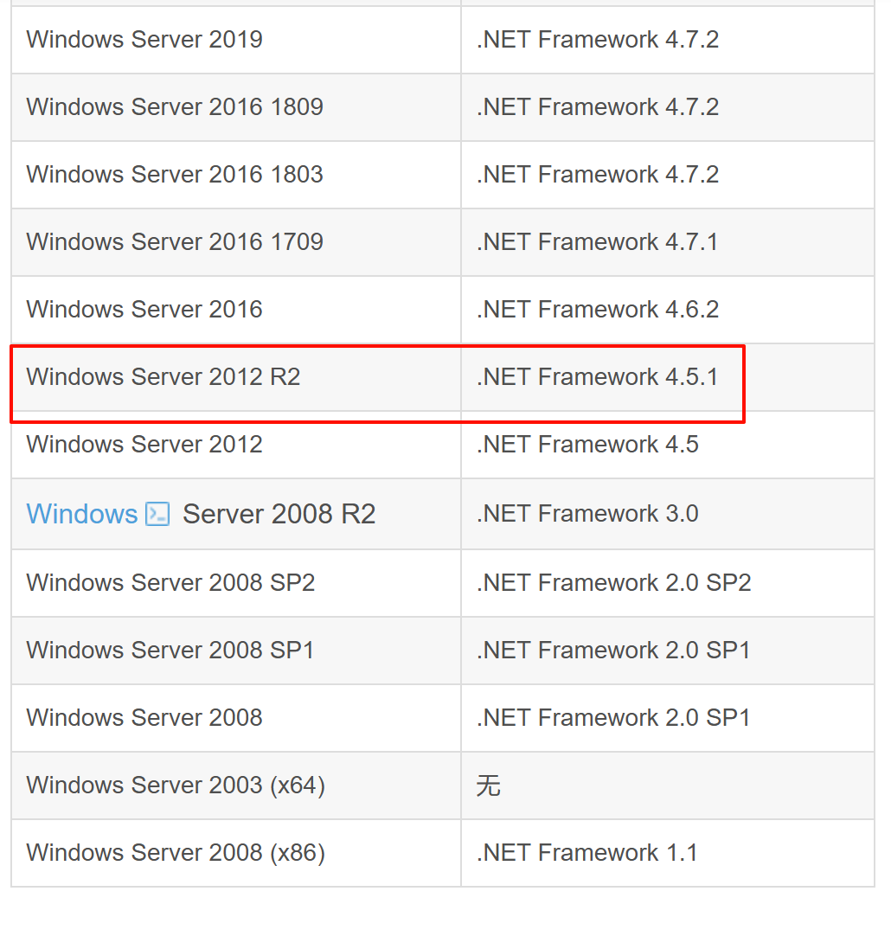Image resolution: width=891 pixels, height=949 pixels.
Task: Click the Windows Server 2016 1809 cell
Action: tap(236, 107)
